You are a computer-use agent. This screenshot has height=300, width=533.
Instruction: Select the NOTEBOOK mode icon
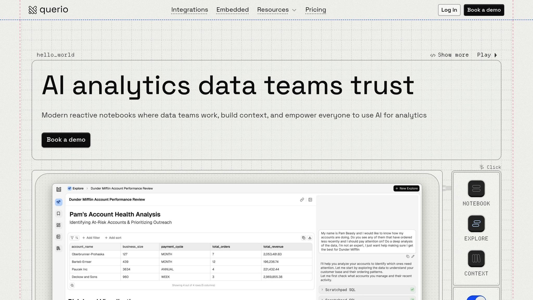pos(476,189)
